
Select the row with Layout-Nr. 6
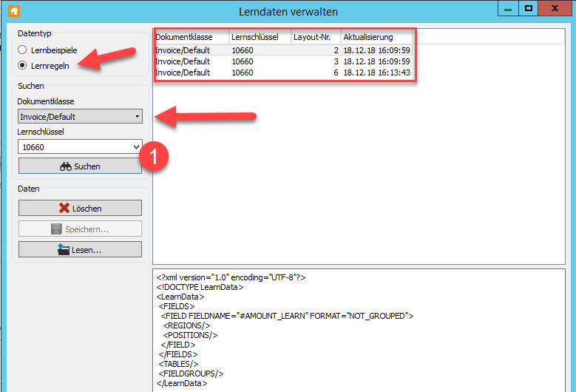coord(285,72)
